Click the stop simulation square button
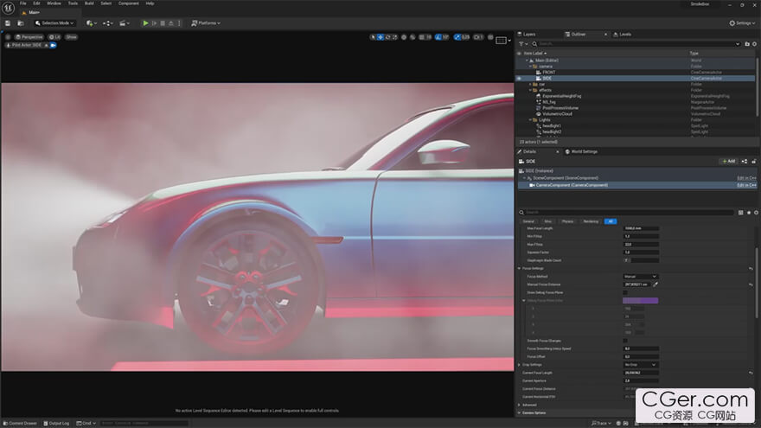761x428 pixels. coord(163,22)
